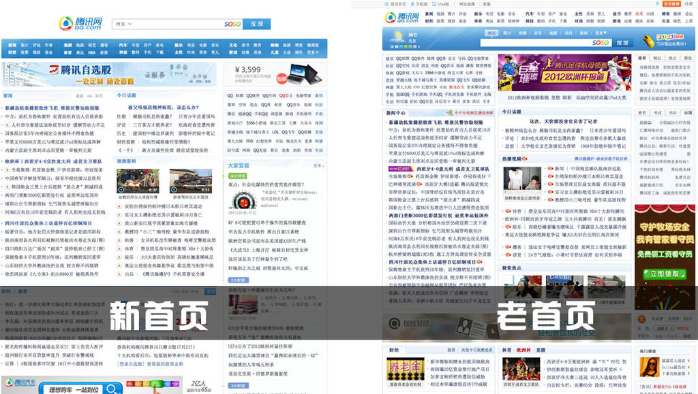This screenshot has height=394, width=698.
Task: Click the weather moon icon on old homepage
Action: (x=397, y=35)
